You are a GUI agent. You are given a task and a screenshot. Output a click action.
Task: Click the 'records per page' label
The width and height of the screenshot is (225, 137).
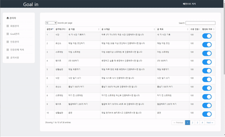pyautogui.click(x=65, y=23)
